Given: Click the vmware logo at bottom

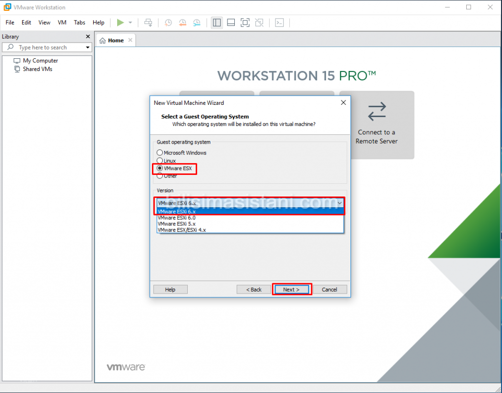Looking at the screenshot, I should pyautogui.click(x=126, y=367).
